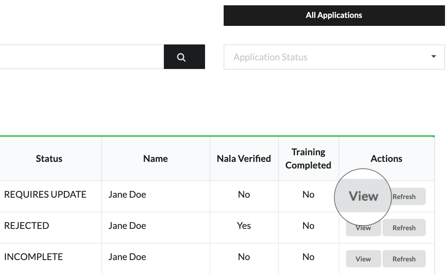Click the Name column header
The width and height of the screenshot is (447, 274).
click(x=156, y=159)
